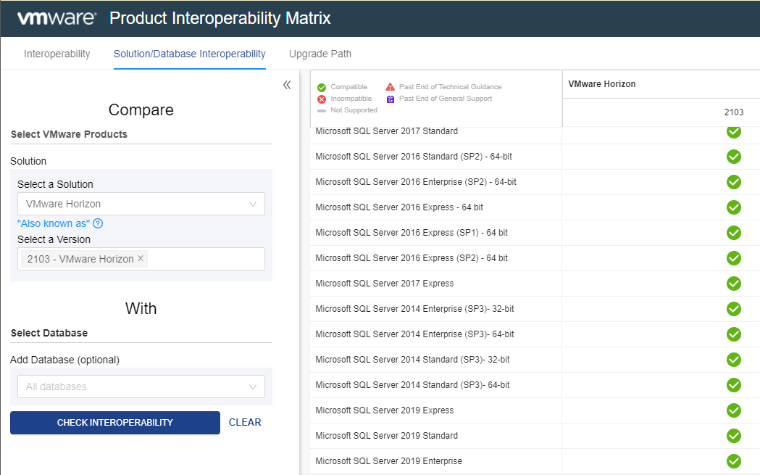This screenshot has width=760, height=475.
Task: Remove the 2103 - VMware Horizon version tag
Action: [x=141, y=258]
